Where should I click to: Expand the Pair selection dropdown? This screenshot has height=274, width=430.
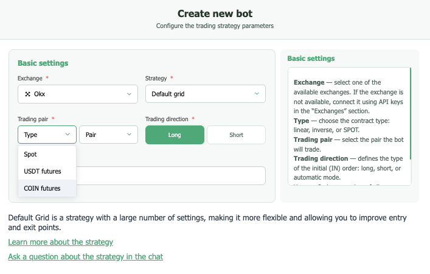pos(108,135)
